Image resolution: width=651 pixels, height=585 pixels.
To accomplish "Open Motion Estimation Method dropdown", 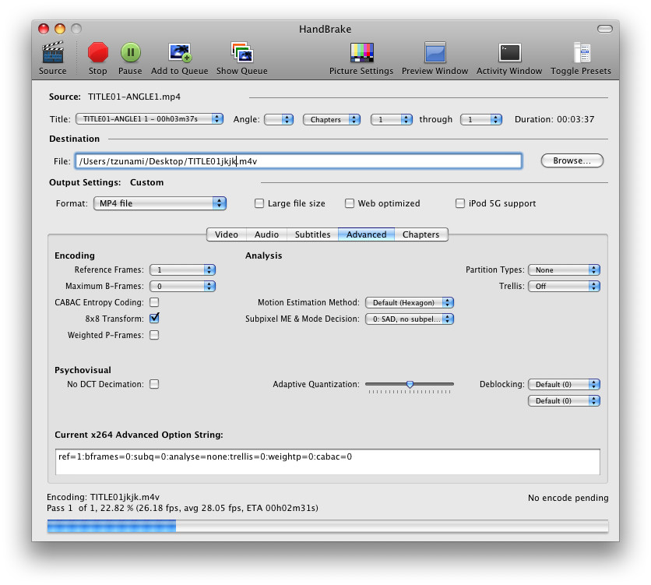I will coord(410,303).
